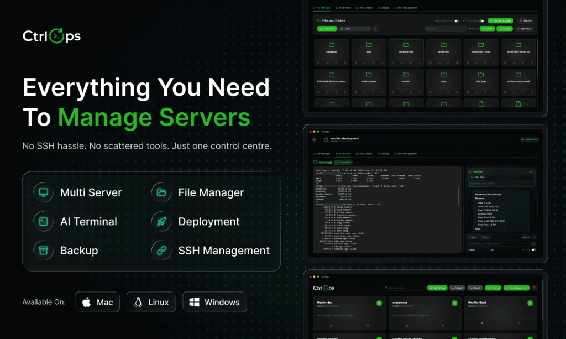The image size is (566, 339).
Task: Click the Search servers field
Action: point(404,288)
